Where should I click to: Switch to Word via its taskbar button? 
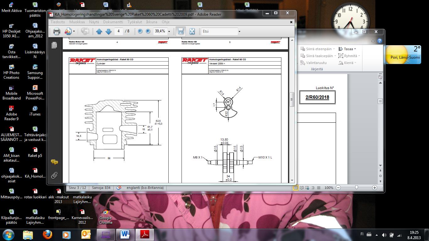pos(125,234)
